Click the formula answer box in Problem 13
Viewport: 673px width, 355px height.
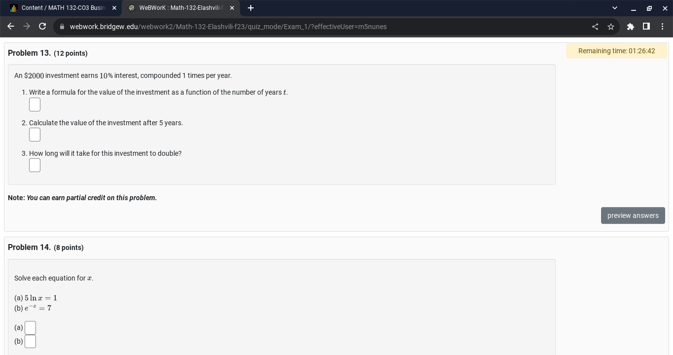point(34,105)
